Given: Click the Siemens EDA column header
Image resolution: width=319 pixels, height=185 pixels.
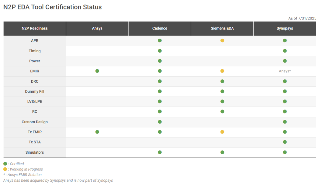Looking at the screenshot, I should 222,28.
